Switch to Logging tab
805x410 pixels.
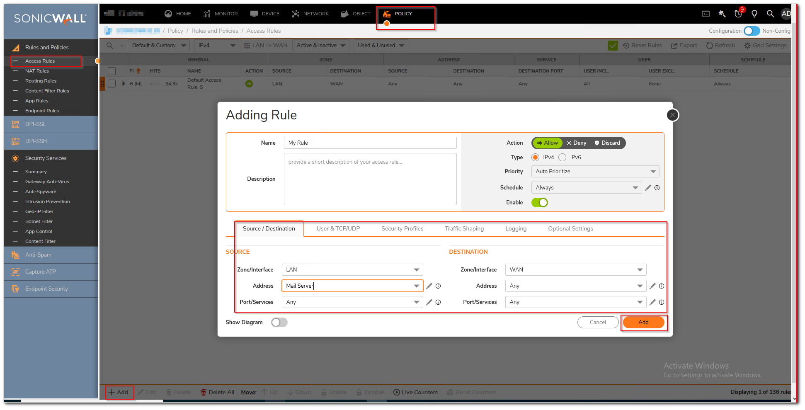(x=516, y=229)
